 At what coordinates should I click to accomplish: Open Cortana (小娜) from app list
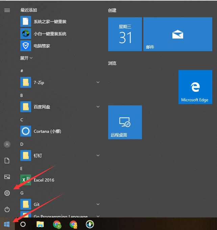[47, 131]
